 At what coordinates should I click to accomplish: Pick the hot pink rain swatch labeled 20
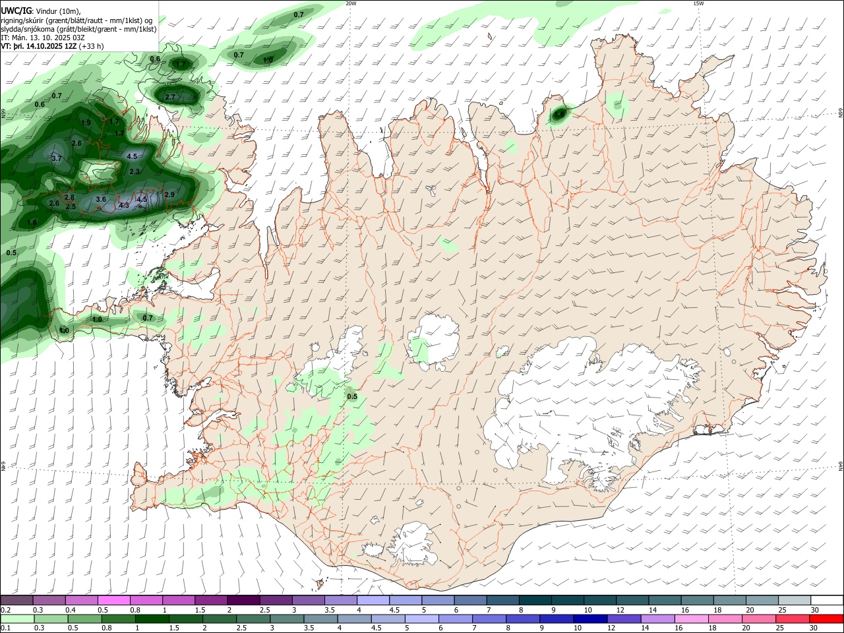tap(758, 618)
